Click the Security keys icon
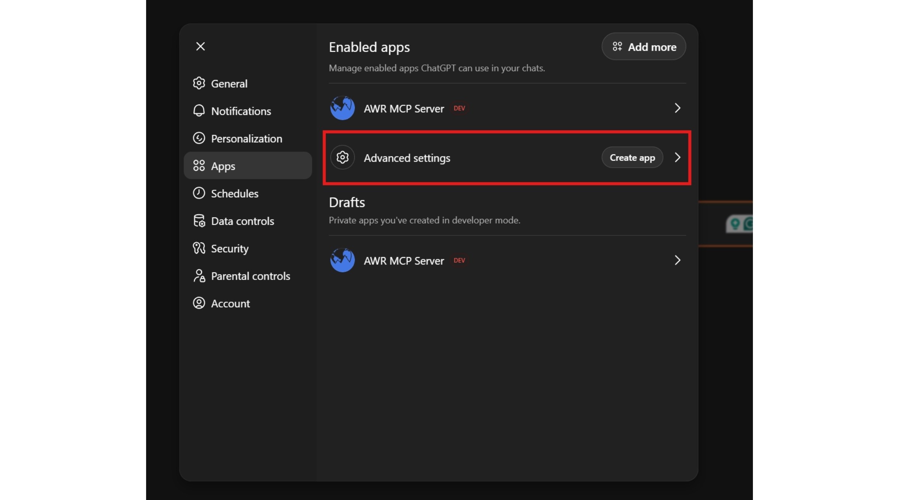Screen dimensions: 899x500 point(199,248)
